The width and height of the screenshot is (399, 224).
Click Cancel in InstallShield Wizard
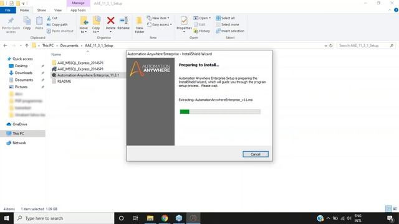click(255, 154)
